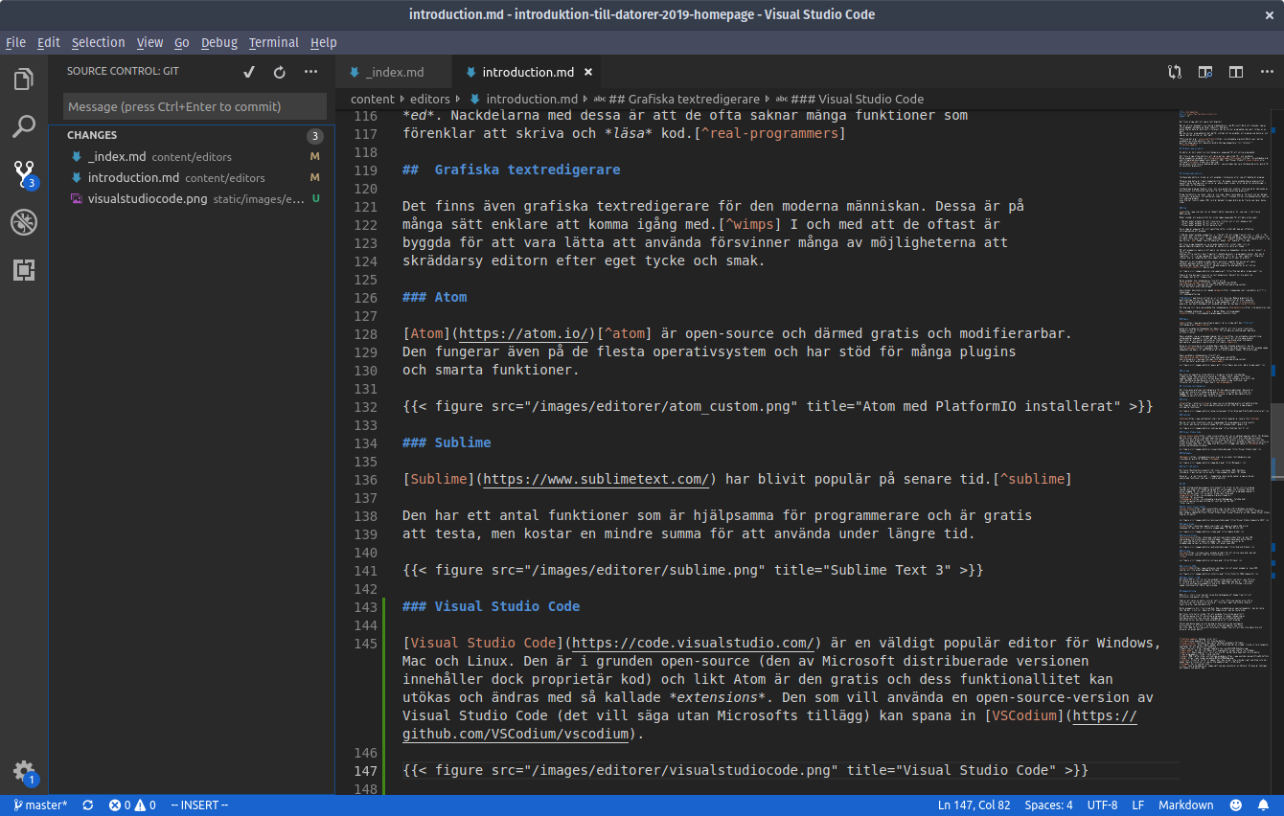The width and height of the screenshot is (1284, 816).
Task: Open the File menu
Action: click(15, 42)
